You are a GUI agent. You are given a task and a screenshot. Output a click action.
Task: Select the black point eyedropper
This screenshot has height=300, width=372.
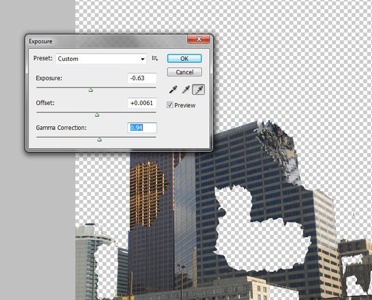[173, 90]
